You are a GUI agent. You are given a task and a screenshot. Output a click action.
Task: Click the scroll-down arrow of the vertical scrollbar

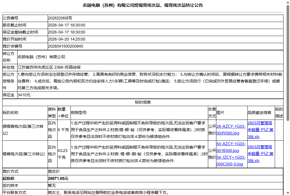point(288,193)
